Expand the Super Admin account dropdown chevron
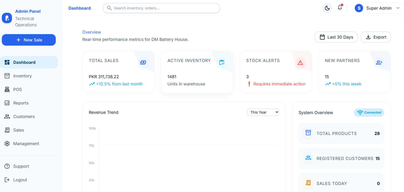 398,8
